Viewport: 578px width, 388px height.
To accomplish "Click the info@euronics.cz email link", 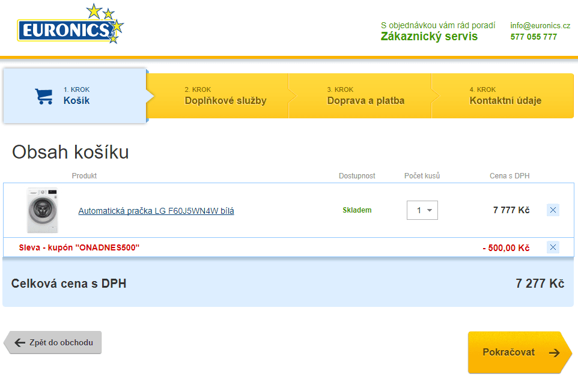I will (x=540, y=25).
